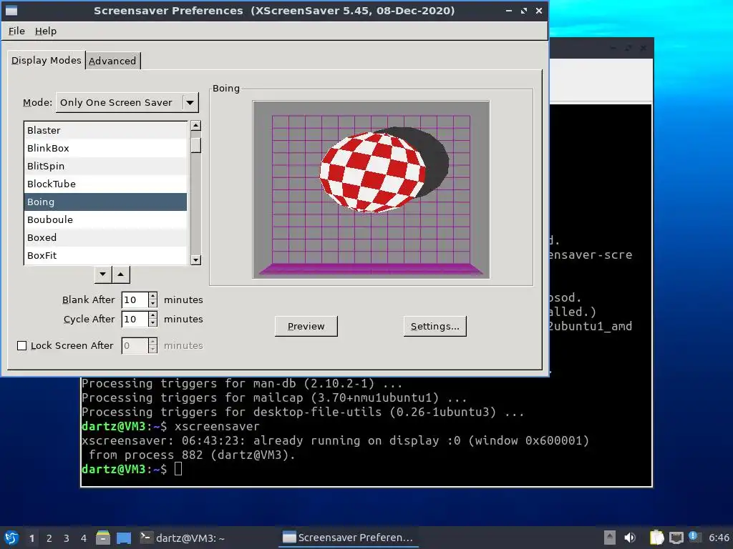This screenshot has height=549, width=733.
Task: Open the screensaver Settings dialog
Action: [x=435, y=326]
